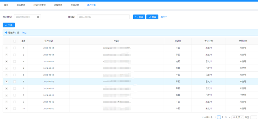Click 已支付 status in row 6
258x123 pixels.
[209, 82]
